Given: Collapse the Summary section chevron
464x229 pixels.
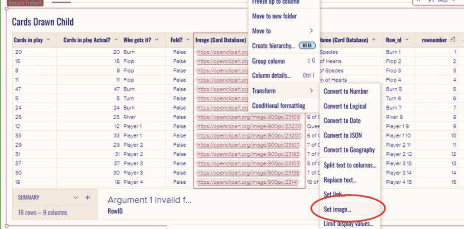Looking at the screenshot, I should coord(76,198).
